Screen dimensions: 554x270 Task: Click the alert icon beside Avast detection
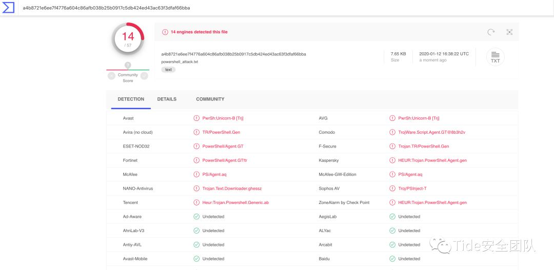coord(196,118)
